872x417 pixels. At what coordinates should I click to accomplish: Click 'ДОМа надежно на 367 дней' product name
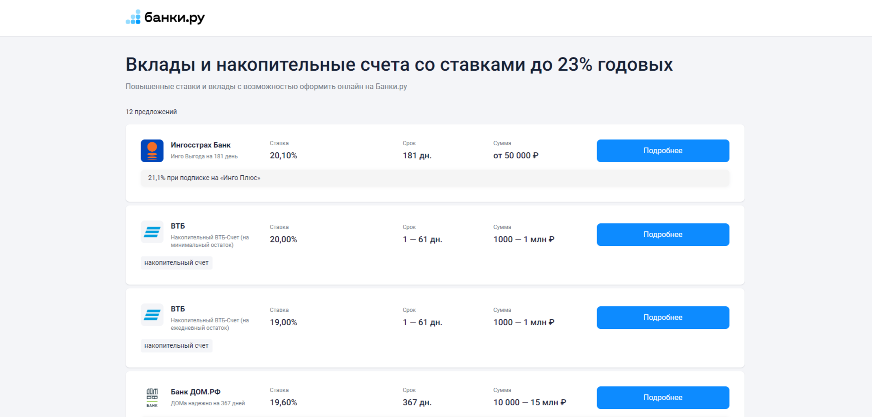(208, 403)
